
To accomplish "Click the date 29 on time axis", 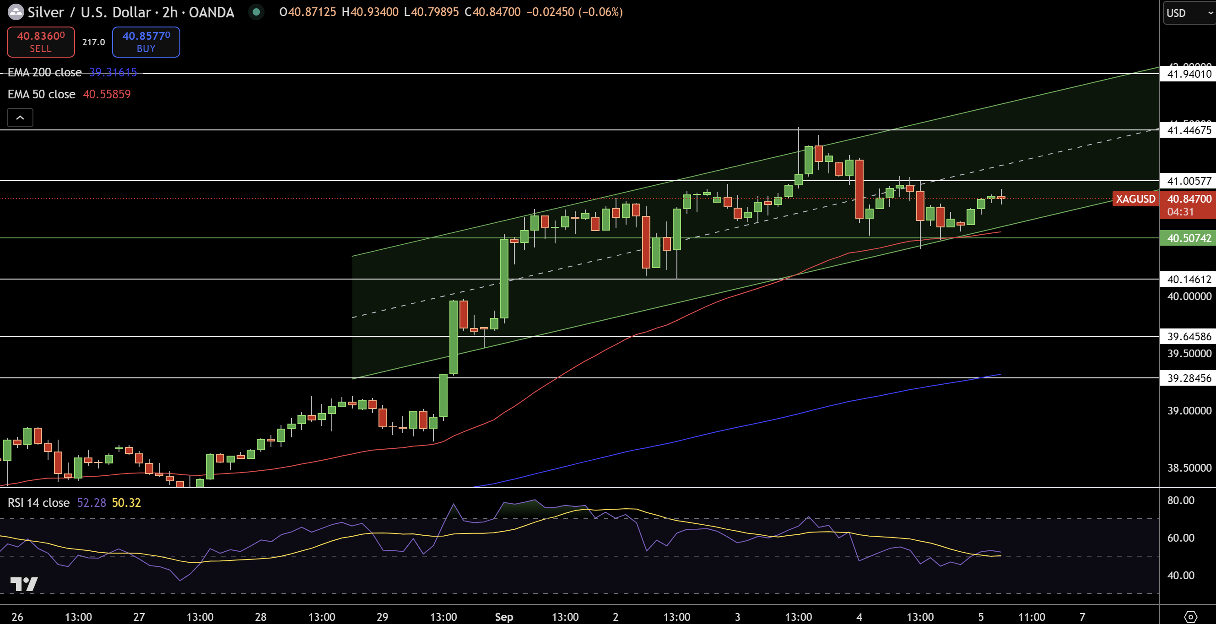I will (x=382, y=617).
